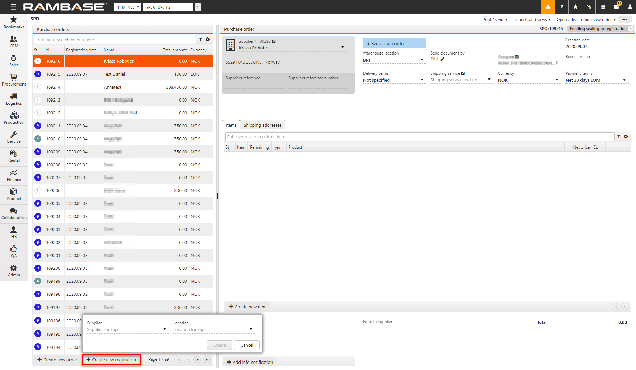Open column settings gear in Items panel
Screen dimensions: 636x370
[626, 137]
